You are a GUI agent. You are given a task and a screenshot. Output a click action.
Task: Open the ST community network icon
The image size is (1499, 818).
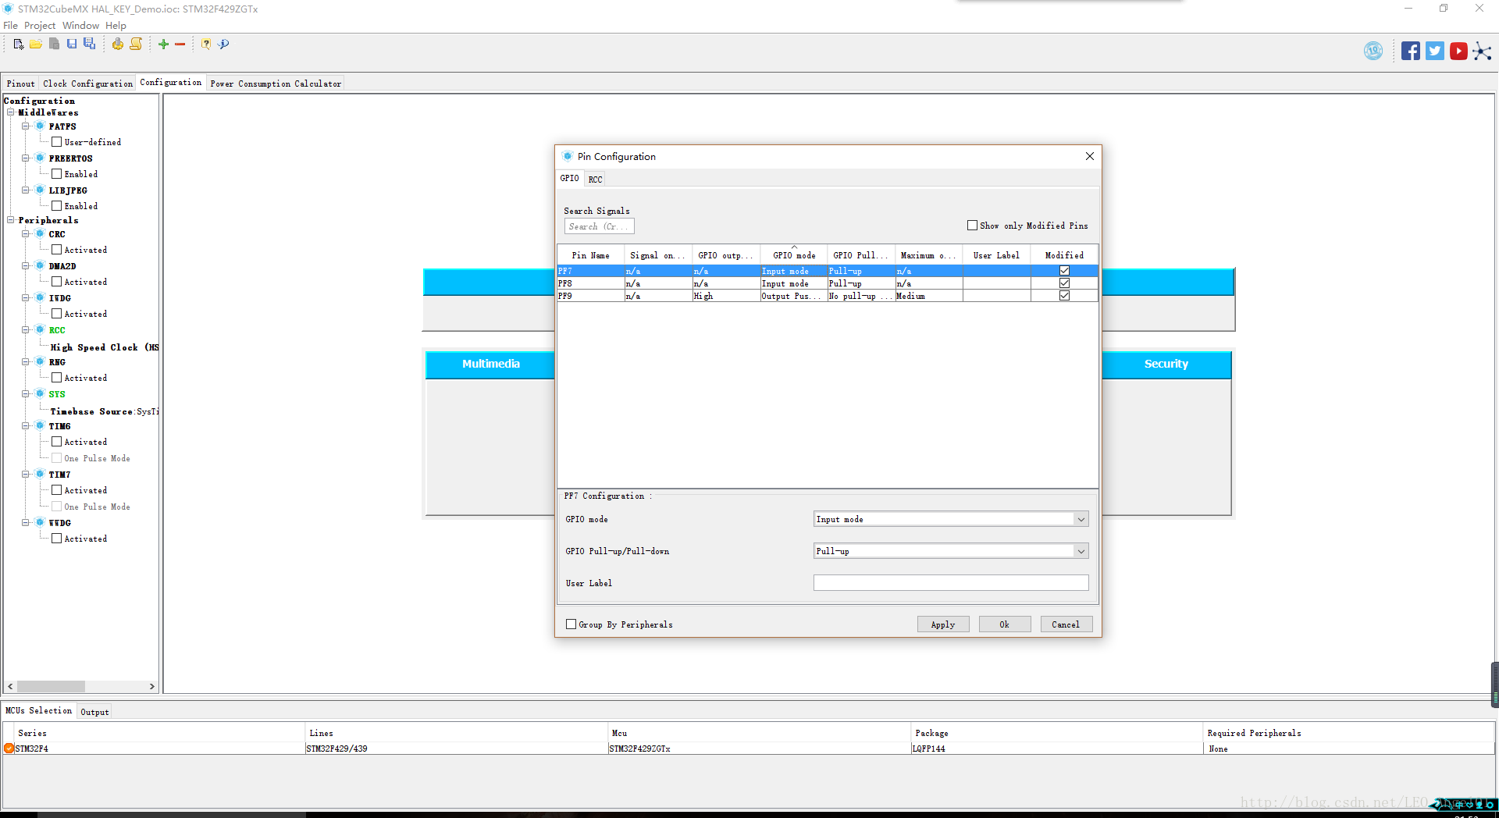(x=1482, y=52)
